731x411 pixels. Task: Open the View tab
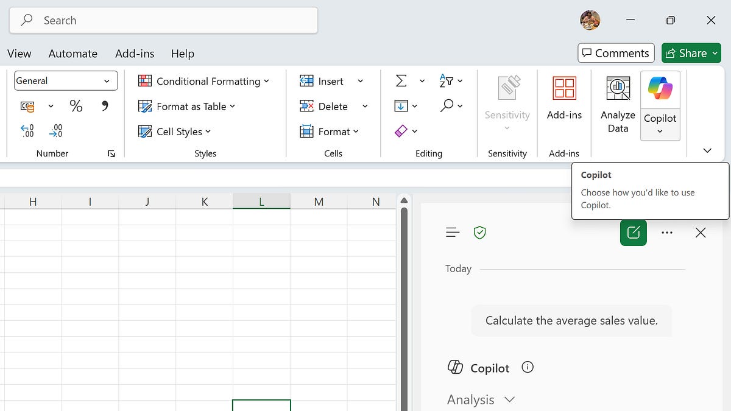click(19, 54)
